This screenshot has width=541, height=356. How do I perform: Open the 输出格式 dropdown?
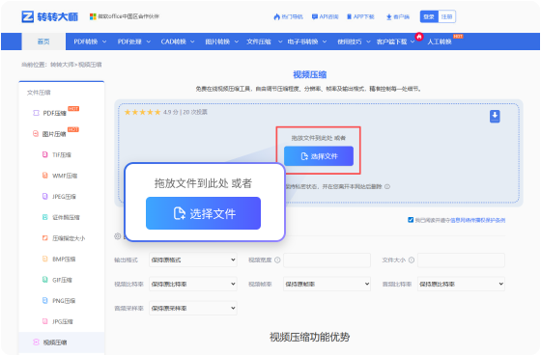193,260
